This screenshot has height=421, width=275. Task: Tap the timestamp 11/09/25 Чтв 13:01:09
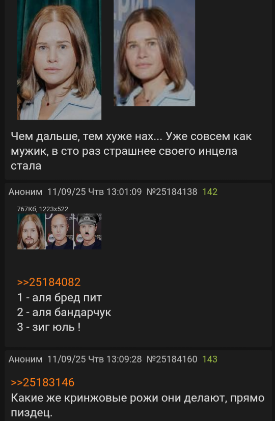pyautogui.click(x=95, y=192)
